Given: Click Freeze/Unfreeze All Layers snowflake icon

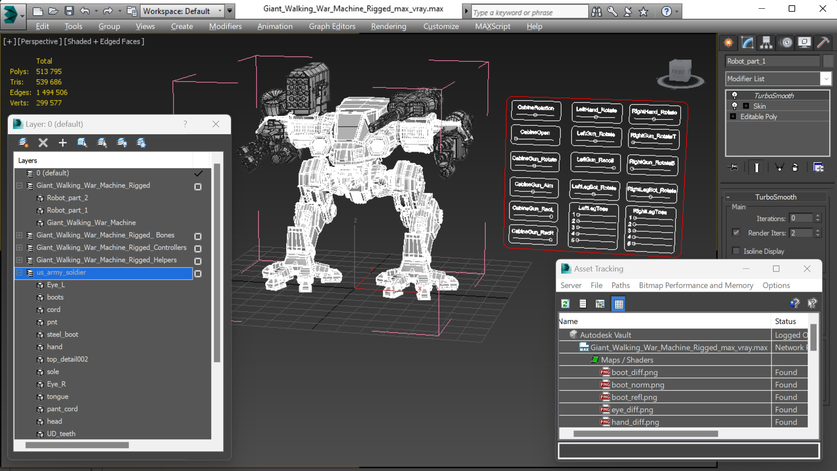Looking at the screenshot, I should pyautogui.click(x=141, y=142).
